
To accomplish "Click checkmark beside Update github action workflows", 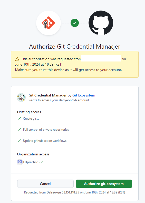I will pos(19,140).
